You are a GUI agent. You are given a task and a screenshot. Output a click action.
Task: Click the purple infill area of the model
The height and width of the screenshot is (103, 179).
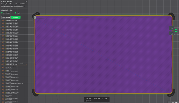click(x=104, y=54)
